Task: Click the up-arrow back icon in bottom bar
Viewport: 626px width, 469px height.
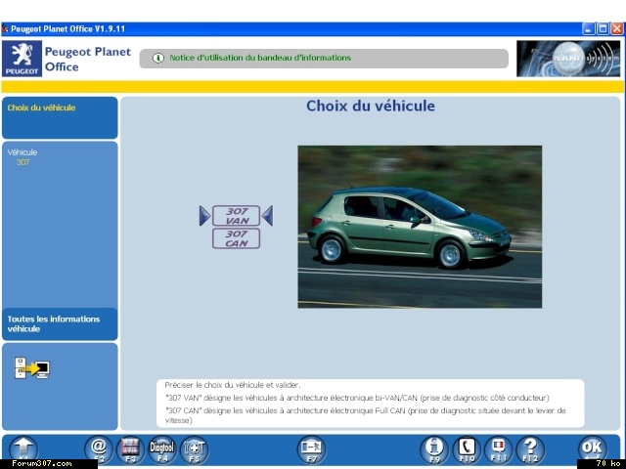Action: pyautogui.click(x=23, y=449)
